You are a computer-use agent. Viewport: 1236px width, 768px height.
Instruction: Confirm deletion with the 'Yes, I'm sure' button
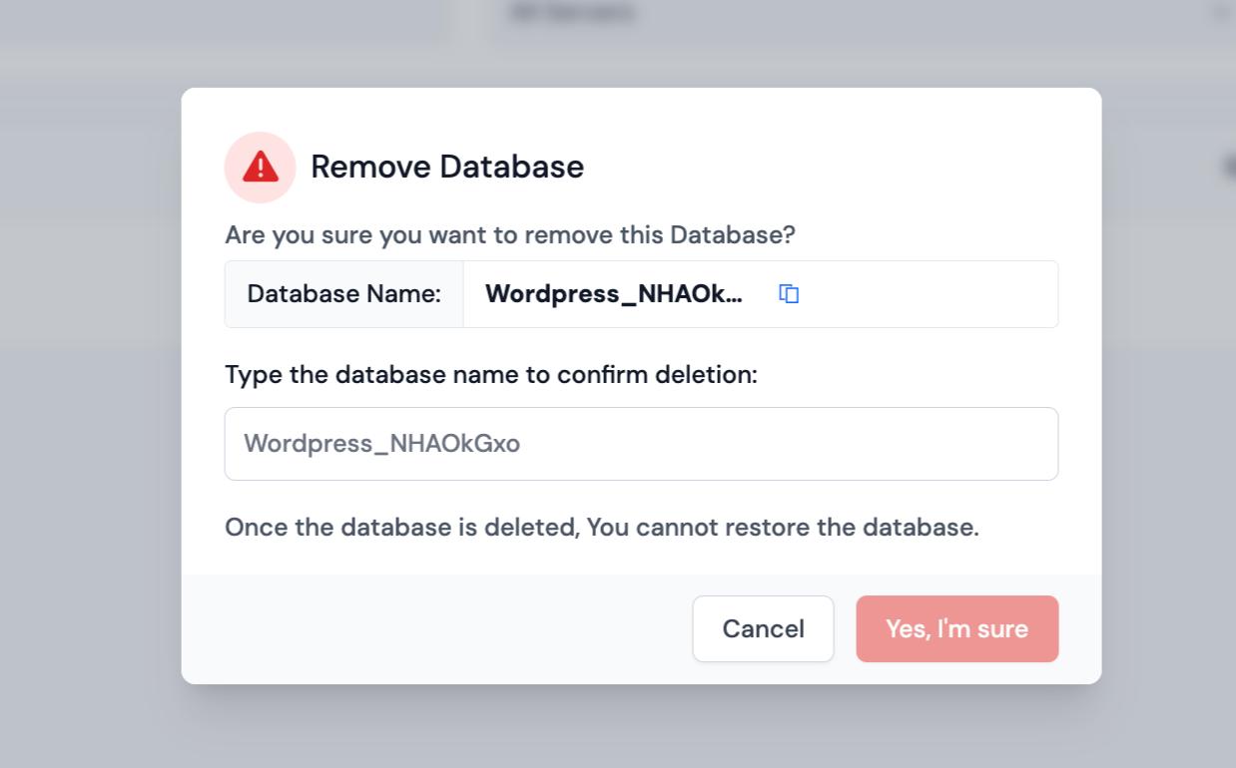click(956, 628)
